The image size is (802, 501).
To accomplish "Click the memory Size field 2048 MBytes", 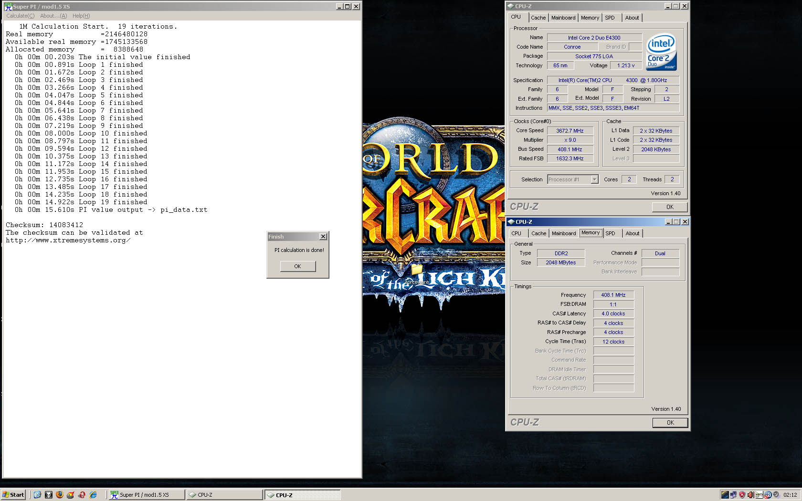I will pyautogui.click(x=561, y=262).
